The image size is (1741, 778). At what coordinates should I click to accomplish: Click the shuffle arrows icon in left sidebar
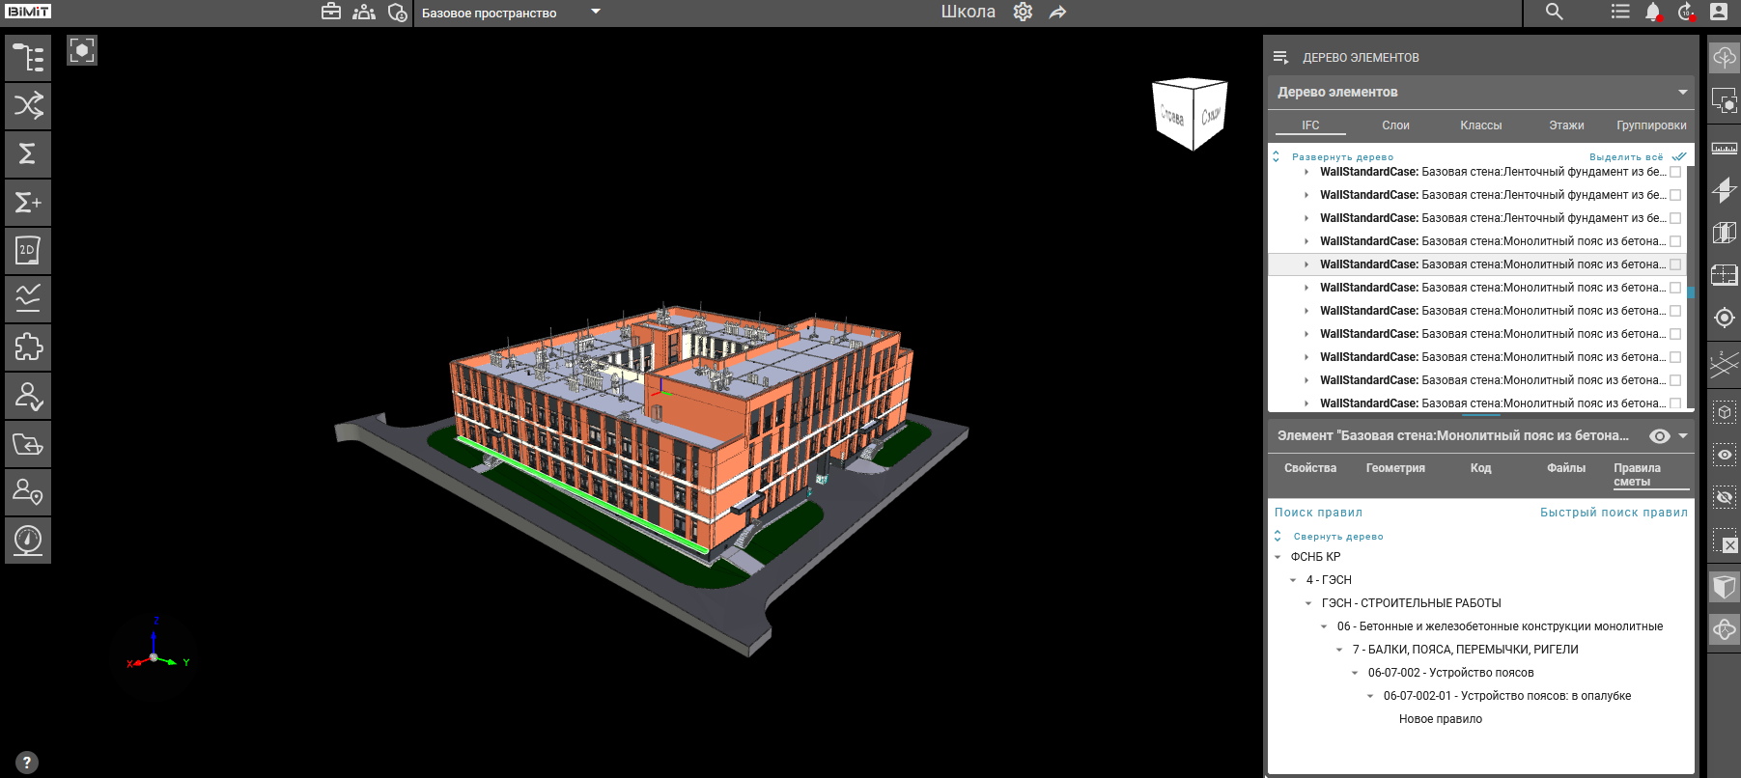pyautogui.click(x=28, y=106)
